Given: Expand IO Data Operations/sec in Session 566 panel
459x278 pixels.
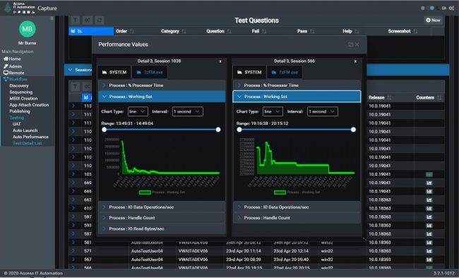Looking at the screenshot, I should [297, 207].
